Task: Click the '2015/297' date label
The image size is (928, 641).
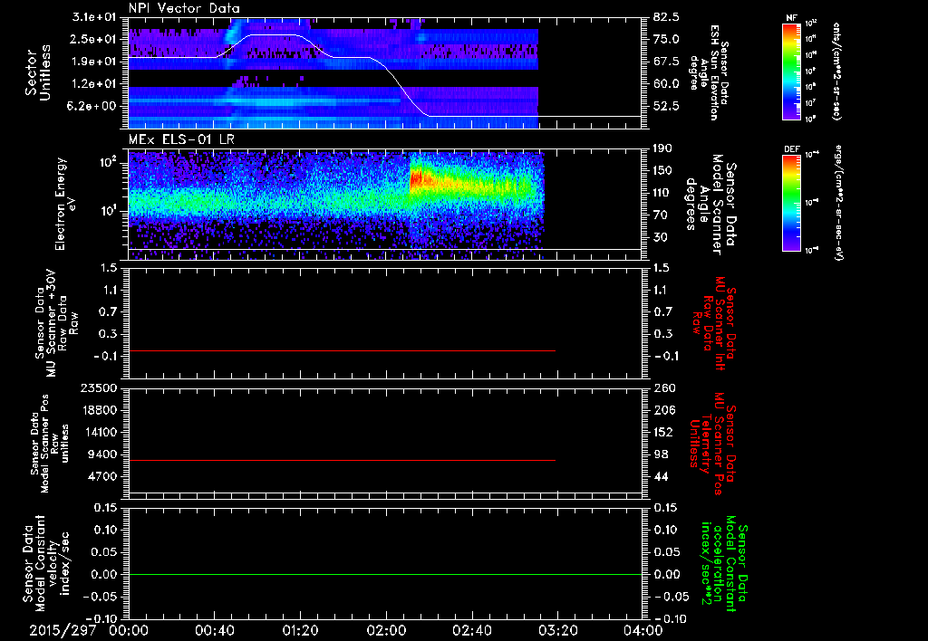Action: 63,630
